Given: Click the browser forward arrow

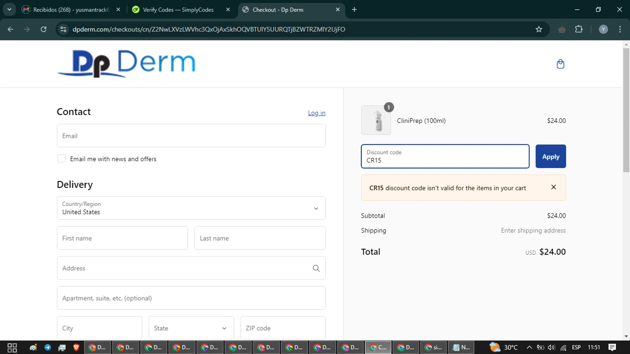Looking at the screenshot, I should pos(27,29).
